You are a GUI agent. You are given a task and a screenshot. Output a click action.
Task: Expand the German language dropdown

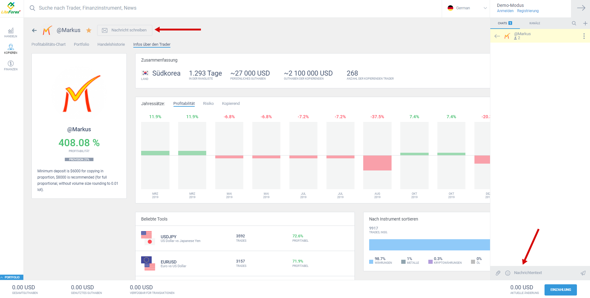[x=467, y=8]
